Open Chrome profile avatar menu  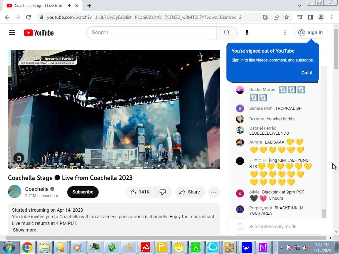[321, 17]
